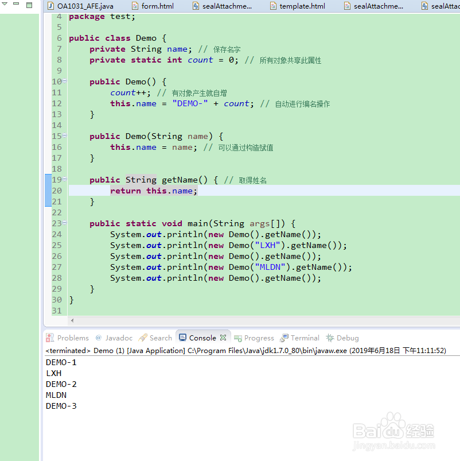Open the Terminal view tab
Screen dimensions: 460x461
(299, 338)
